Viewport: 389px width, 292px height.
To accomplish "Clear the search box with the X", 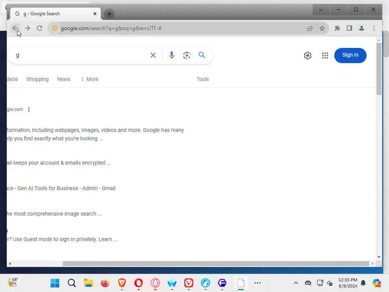I will coord(153,55).
